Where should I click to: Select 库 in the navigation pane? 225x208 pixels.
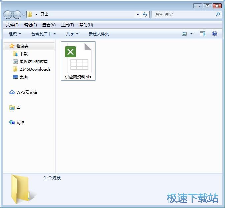coord(18,107)
